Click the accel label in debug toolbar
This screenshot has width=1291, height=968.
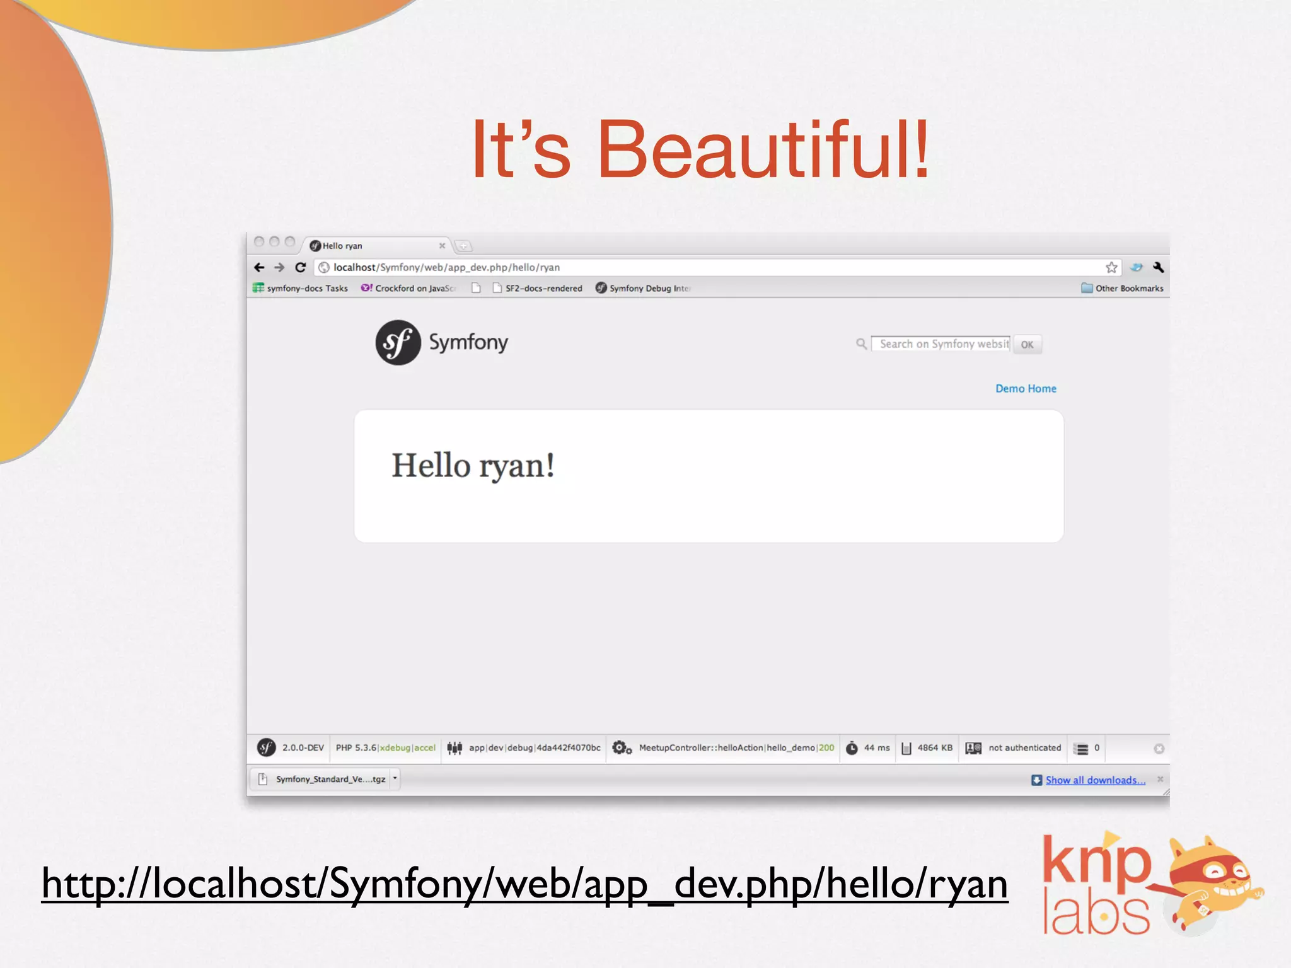[425, 747]
